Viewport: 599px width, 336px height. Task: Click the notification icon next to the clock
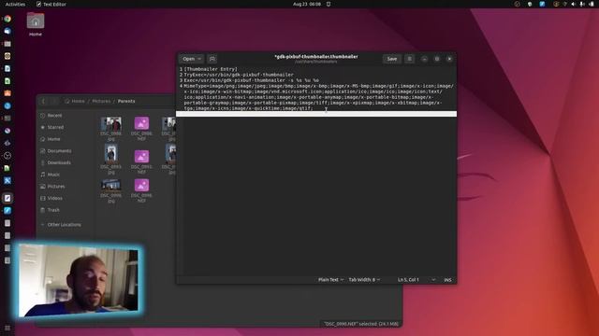329,4
